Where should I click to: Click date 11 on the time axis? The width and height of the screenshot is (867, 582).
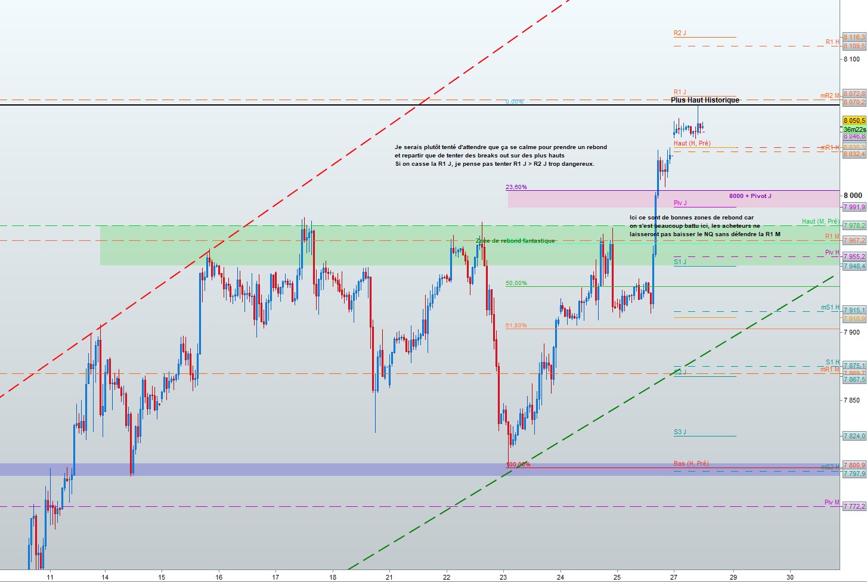pyautogui.click(x=50, y=577)
